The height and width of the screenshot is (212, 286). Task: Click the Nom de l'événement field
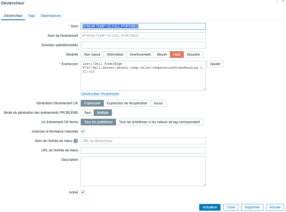[x=143, y=36]
